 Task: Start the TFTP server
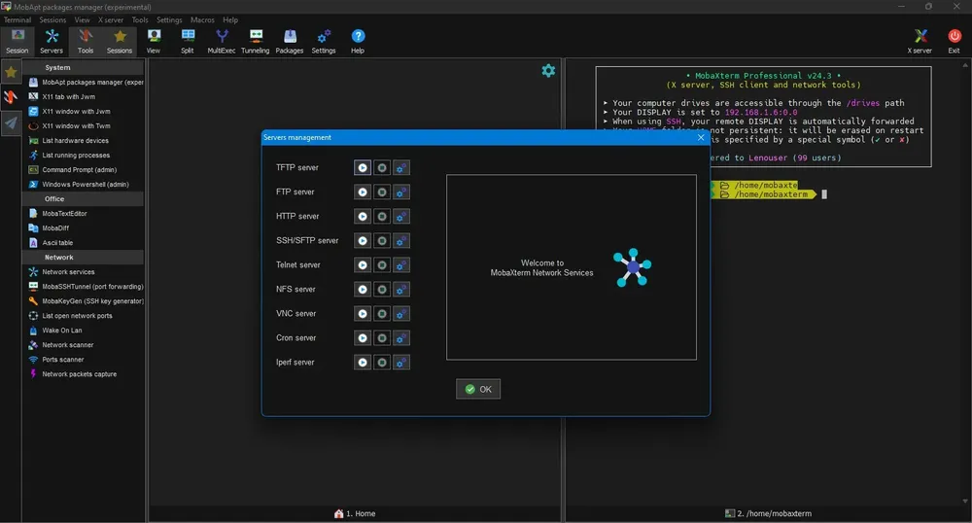[x=363, y=168]
